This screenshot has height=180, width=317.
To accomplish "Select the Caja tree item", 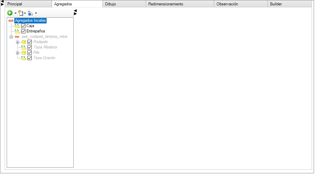I will click(x=30, y=26).
